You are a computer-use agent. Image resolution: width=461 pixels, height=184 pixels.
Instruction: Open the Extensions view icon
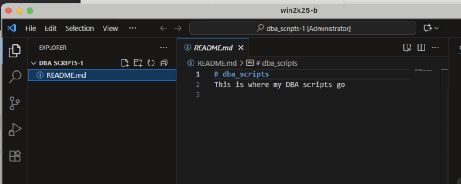[15, 156]
